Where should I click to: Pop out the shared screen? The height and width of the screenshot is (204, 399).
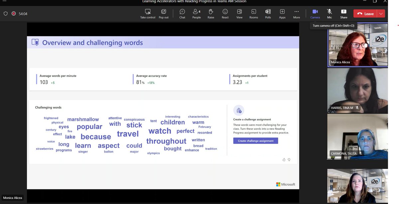click(163, 13)
